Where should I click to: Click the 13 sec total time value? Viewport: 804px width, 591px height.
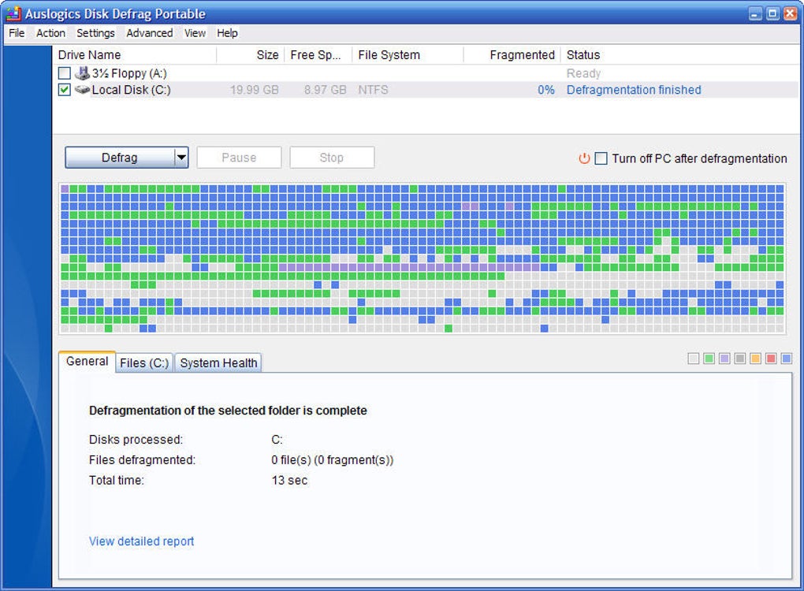290,480
